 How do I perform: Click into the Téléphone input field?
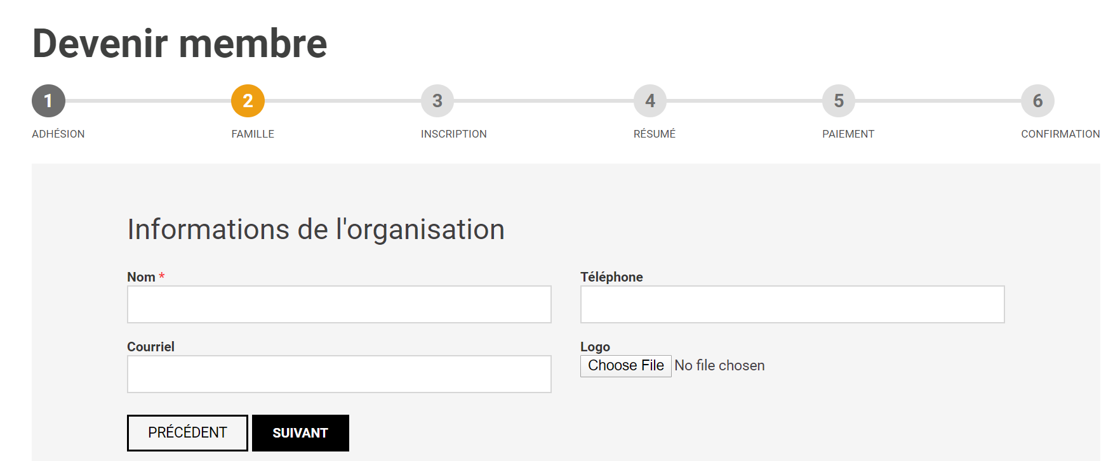pos(792,304)
